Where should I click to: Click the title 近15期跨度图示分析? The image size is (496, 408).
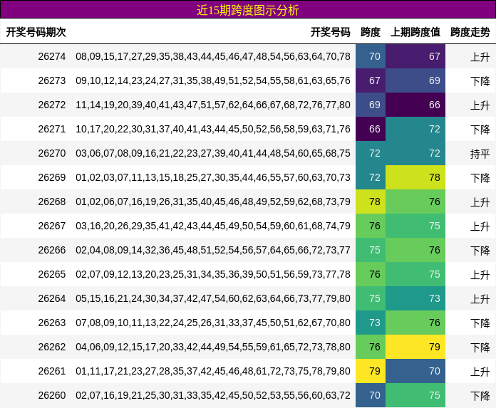248,10
